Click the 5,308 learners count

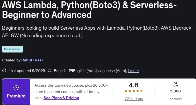tap(175, 91)
